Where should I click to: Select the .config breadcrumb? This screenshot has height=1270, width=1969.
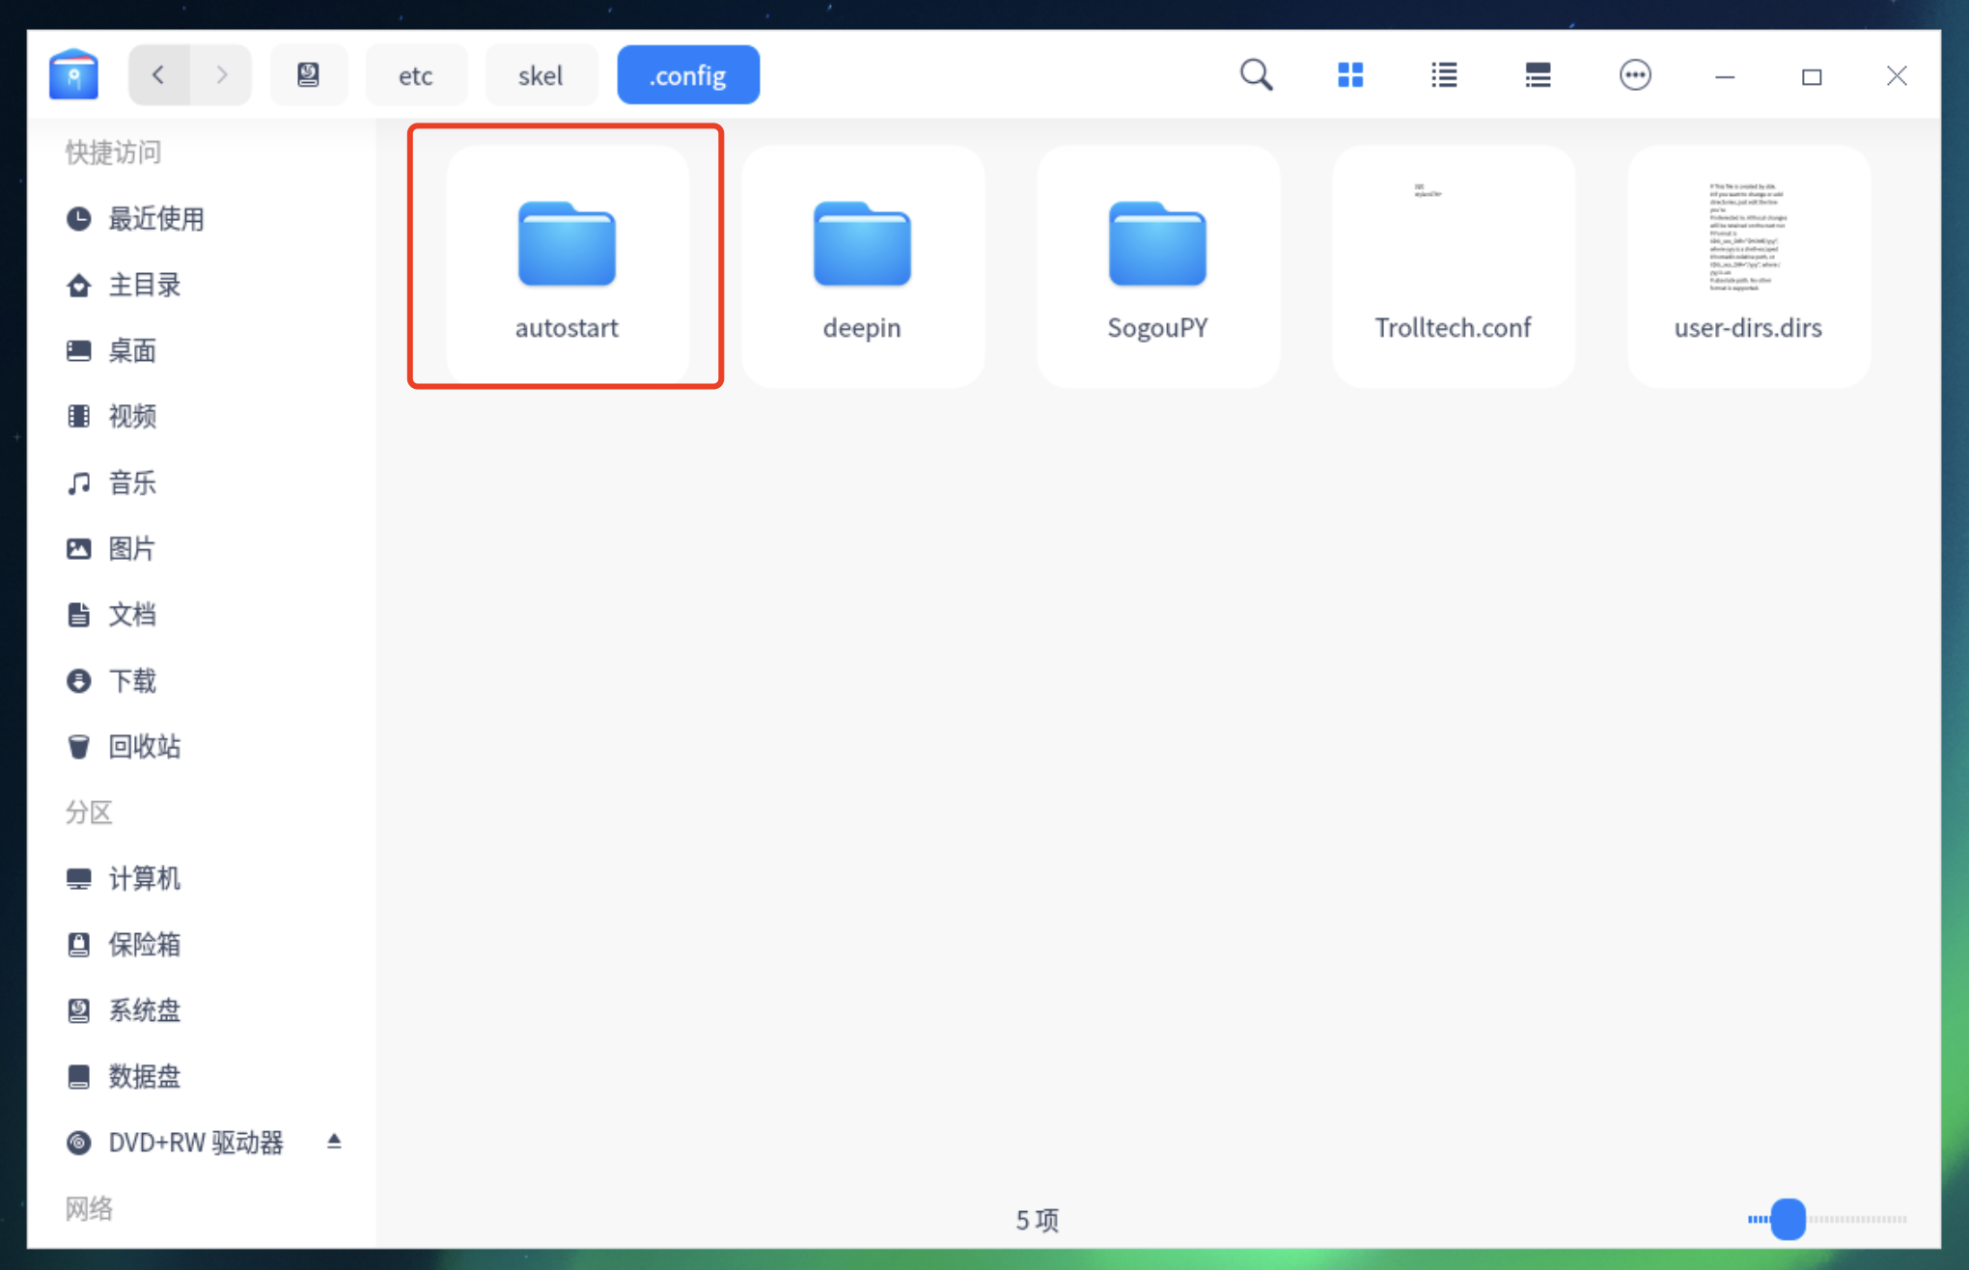(x=687, y=74)
